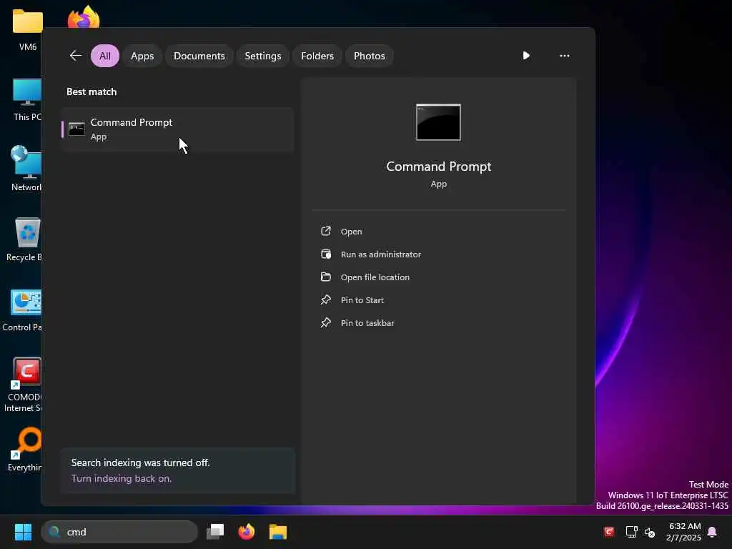732x549 pixels.
Task: Select Pin to Start
Action: (x=362, y=300)
